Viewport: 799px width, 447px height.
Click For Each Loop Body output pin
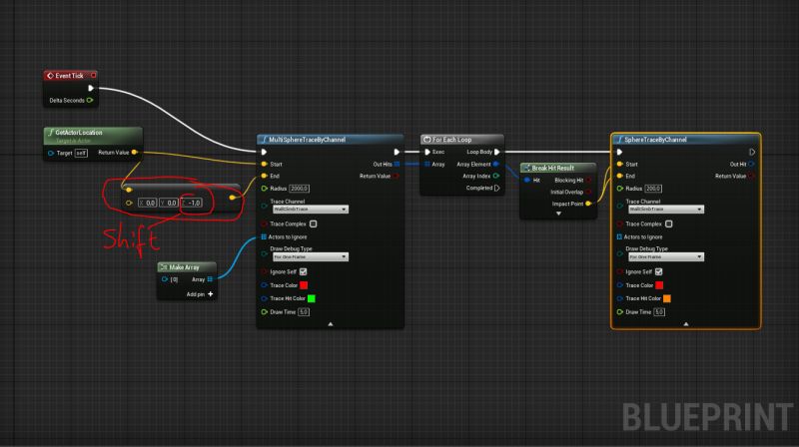pyautogui.click(x=496, y=152)
